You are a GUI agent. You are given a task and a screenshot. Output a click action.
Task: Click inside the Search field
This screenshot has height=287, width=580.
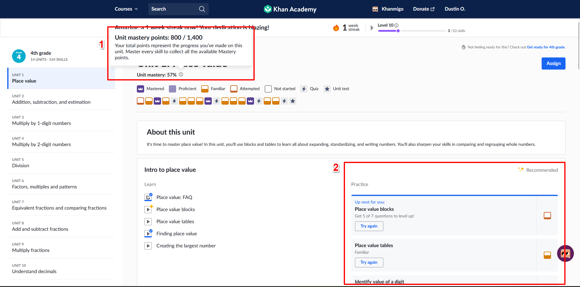click(x=172, y=9)
